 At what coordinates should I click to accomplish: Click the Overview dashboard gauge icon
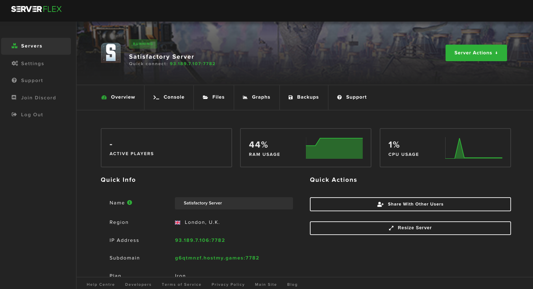(104, 97)
